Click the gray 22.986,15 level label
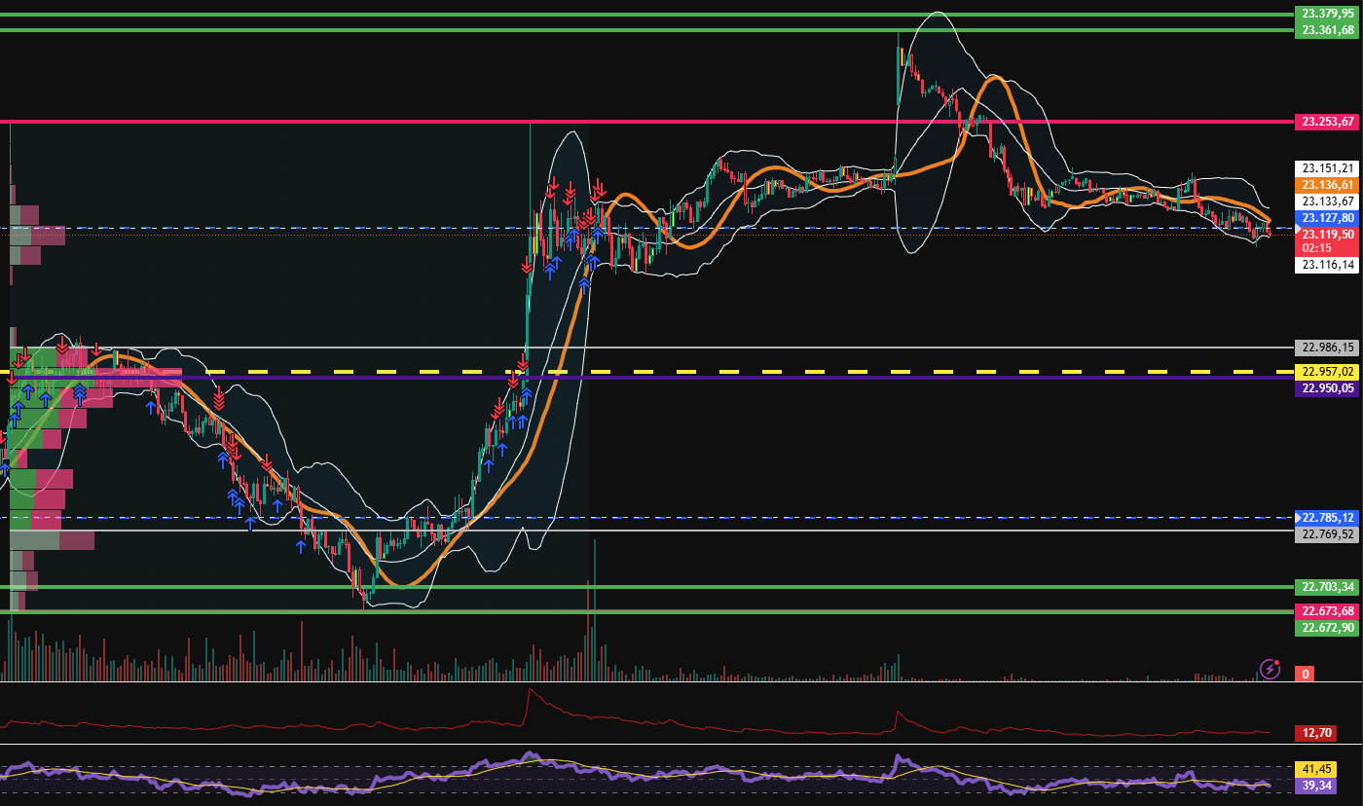Viewport: 1363px width, 806px height. tap(1329, 347)
